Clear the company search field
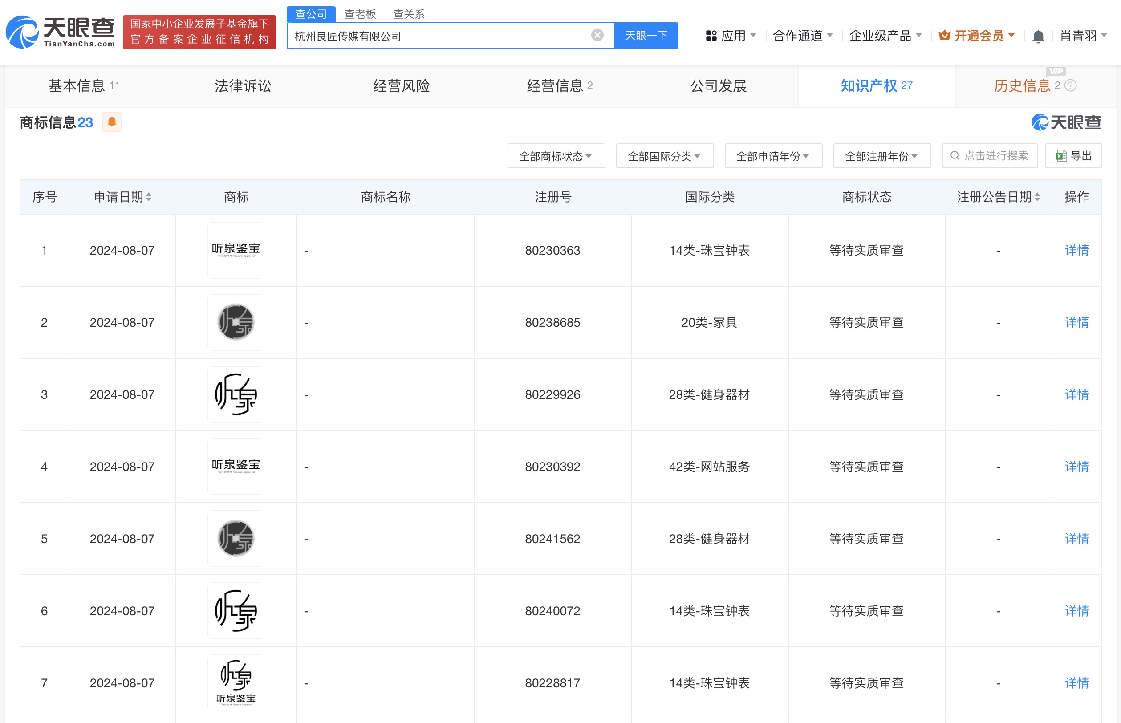This screenshot has height=723, width=1121. click(597, 35)
